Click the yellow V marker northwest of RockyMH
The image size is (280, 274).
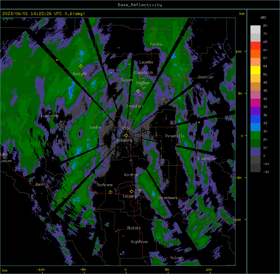(x=57, y=60)
